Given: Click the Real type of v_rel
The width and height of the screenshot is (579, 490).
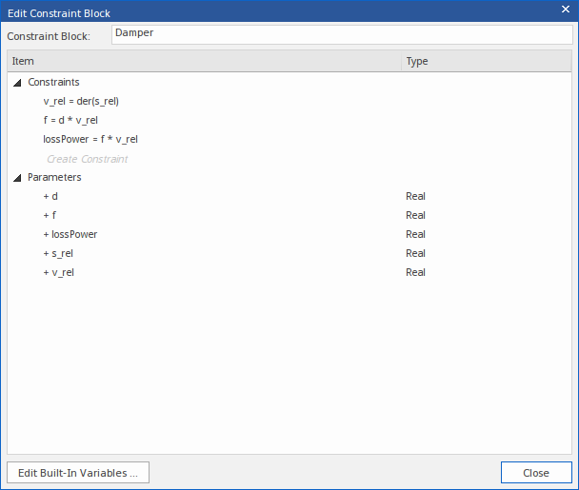Looking at the screenshot, I should coord(415,272).
